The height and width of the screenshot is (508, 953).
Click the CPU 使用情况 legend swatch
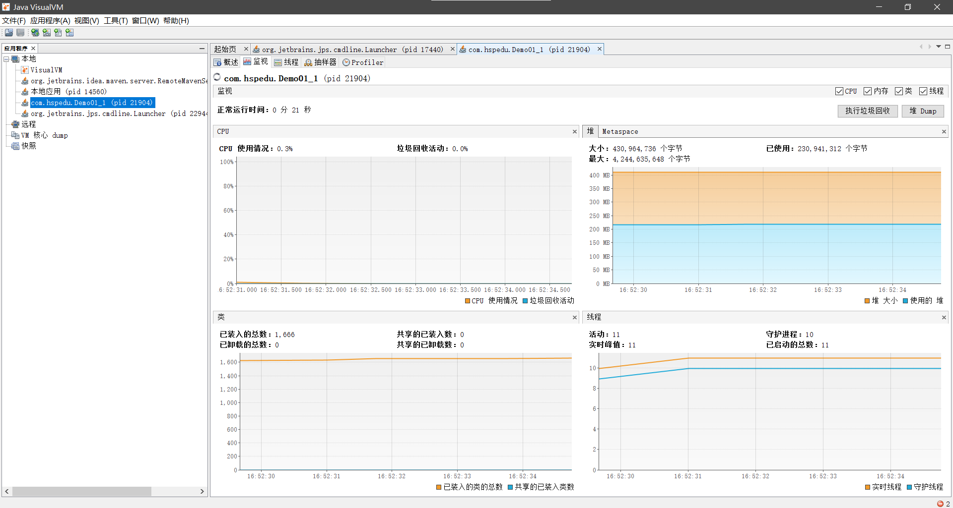point(468,301)
